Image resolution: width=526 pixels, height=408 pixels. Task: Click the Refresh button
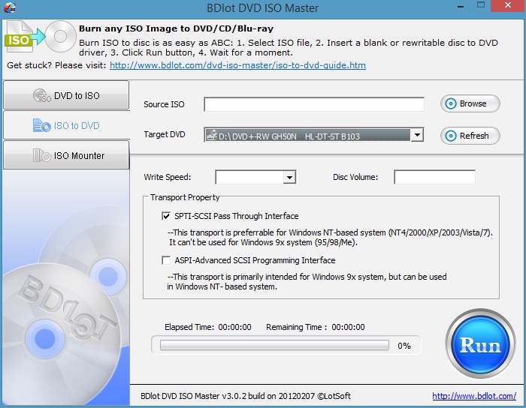pos(470,136)
